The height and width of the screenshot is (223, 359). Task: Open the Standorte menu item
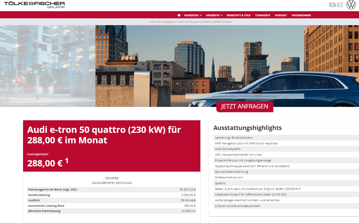coord(262,15)
